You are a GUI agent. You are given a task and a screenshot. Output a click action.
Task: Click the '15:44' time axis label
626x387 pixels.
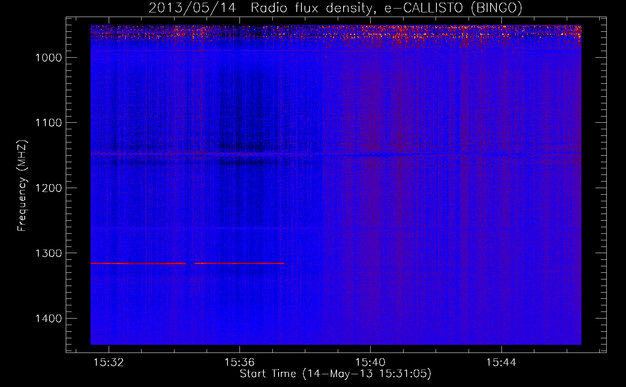coord(501,363)
